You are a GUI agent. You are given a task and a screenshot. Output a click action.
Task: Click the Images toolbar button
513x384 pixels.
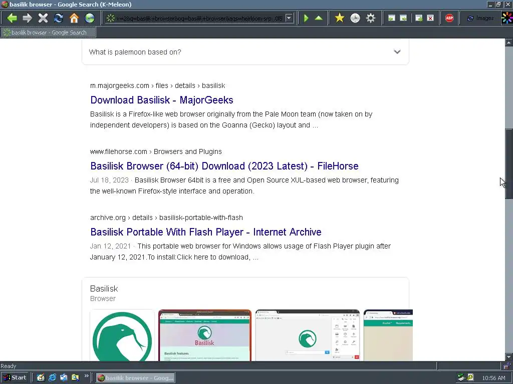480,18
